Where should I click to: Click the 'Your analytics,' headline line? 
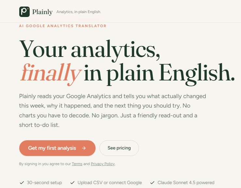(90, 50)
